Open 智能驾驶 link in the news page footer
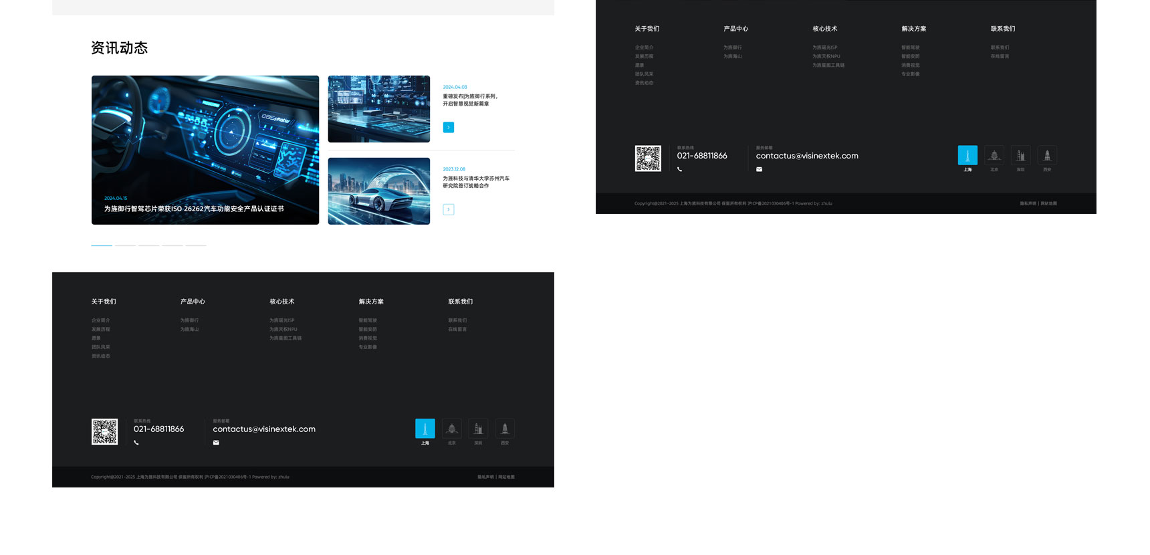The width and height of the screenshot is (1150, 555). tap(368, 320)
